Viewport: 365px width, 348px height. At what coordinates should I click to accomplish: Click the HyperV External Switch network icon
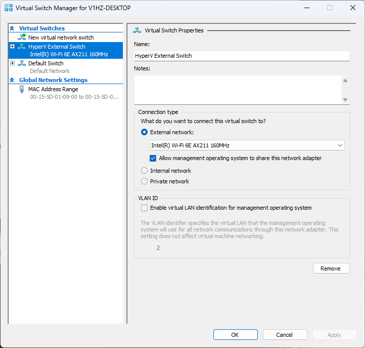coord(22,47)
